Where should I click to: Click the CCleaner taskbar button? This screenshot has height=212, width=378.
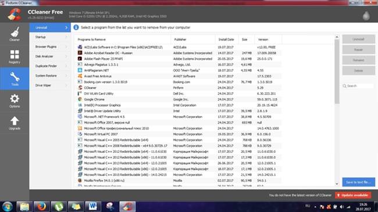(x=127, y=206)
